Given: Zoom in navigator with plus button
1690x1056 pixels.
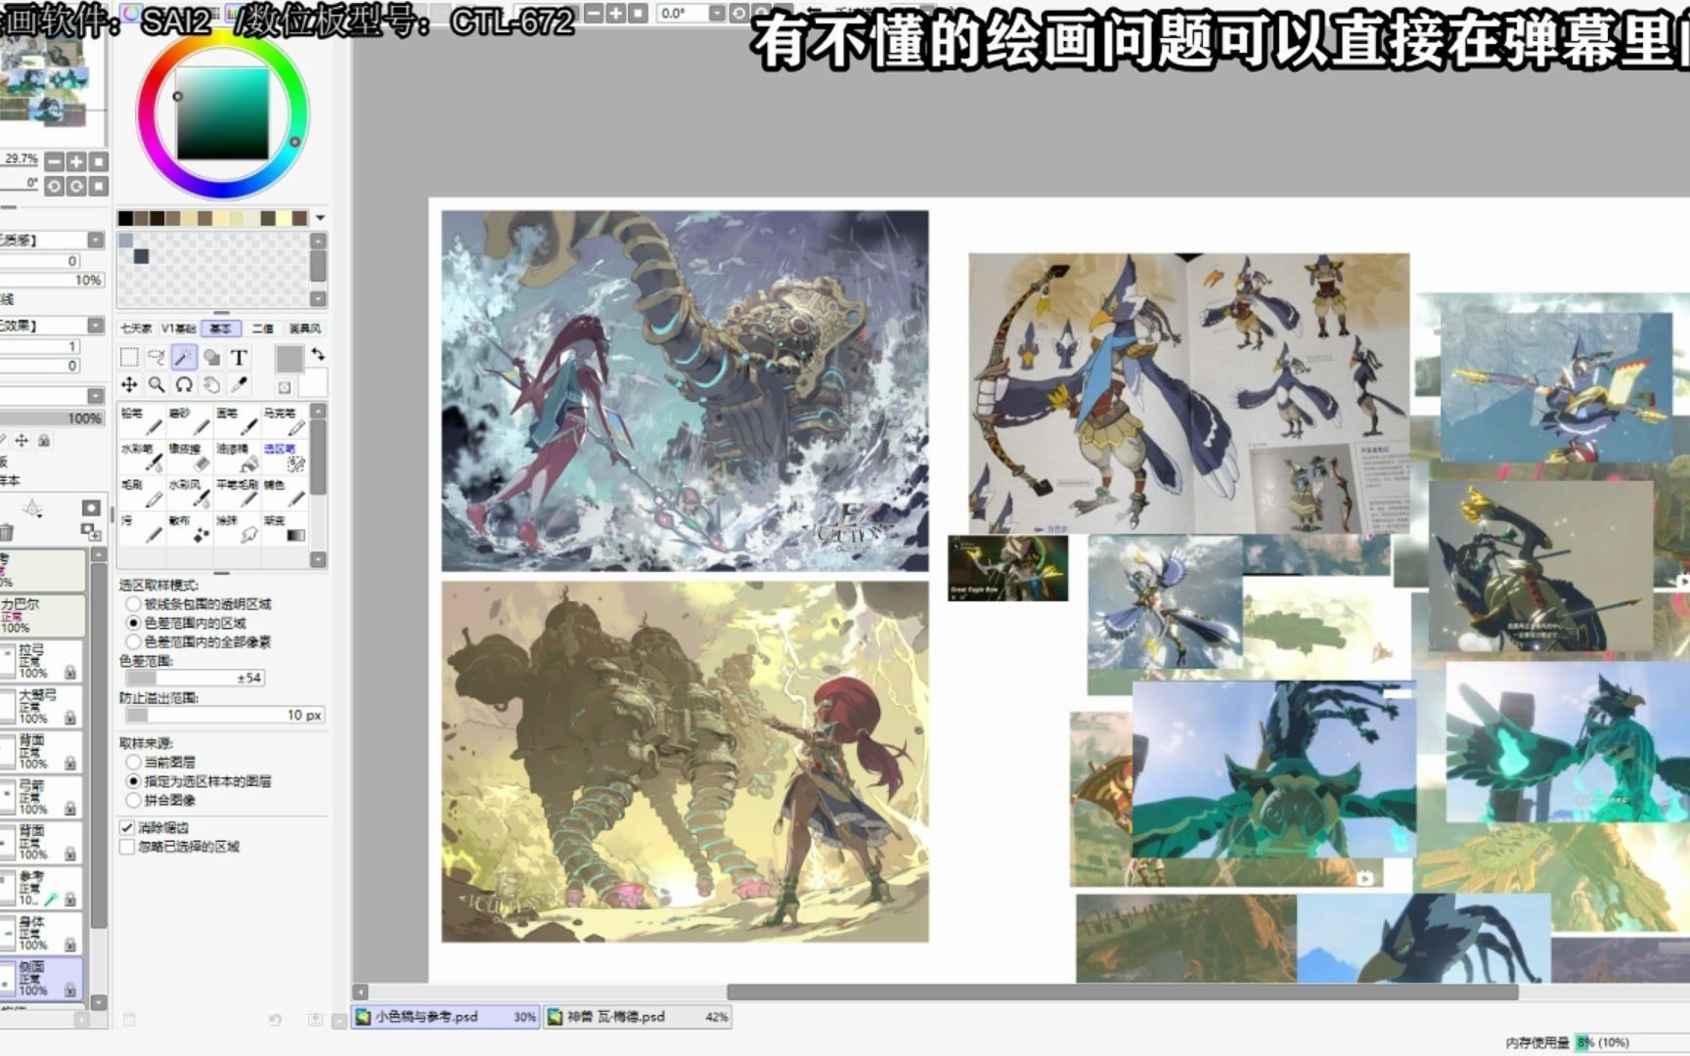Looking at the screenshot, I should pos(76,161).
